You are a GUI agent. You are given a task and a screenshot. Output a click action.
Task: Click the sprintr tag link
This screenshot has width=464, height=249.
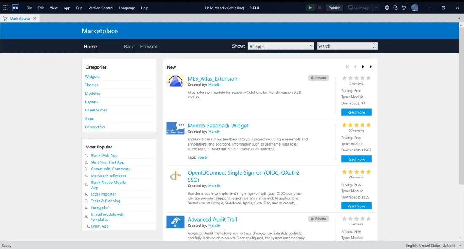[x=202, y=158]
